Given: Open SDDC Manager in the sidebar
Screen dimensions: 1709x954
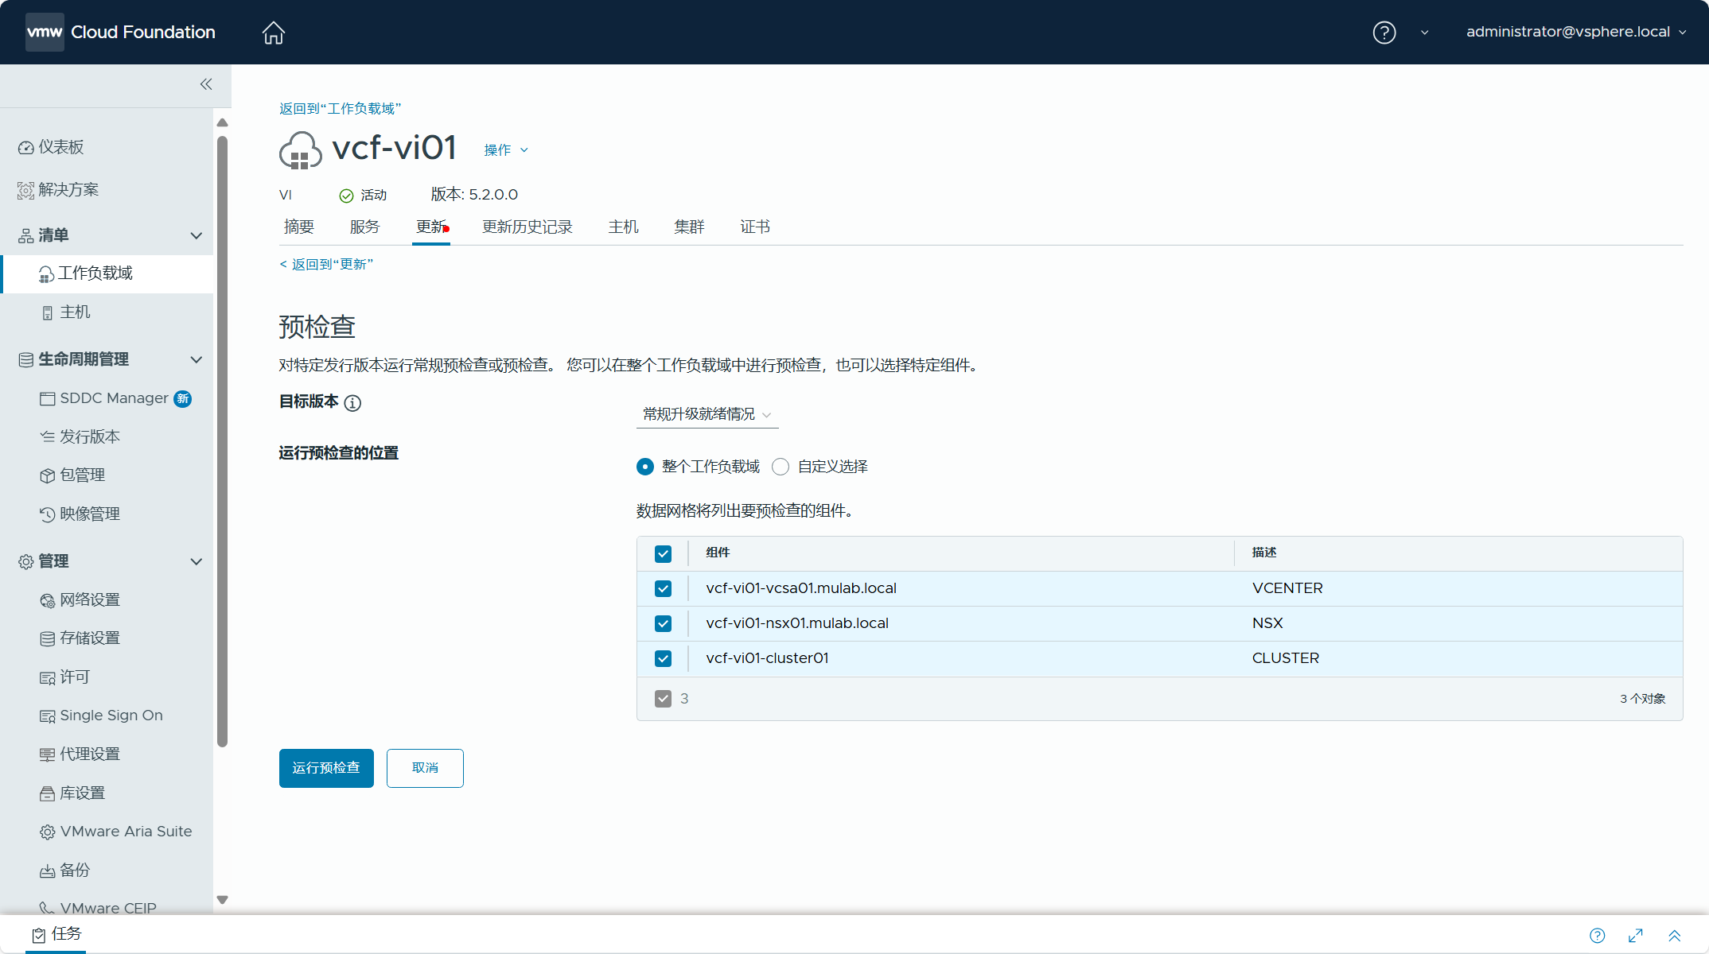Looking at the screenshot, I should [x=114, y=398].
